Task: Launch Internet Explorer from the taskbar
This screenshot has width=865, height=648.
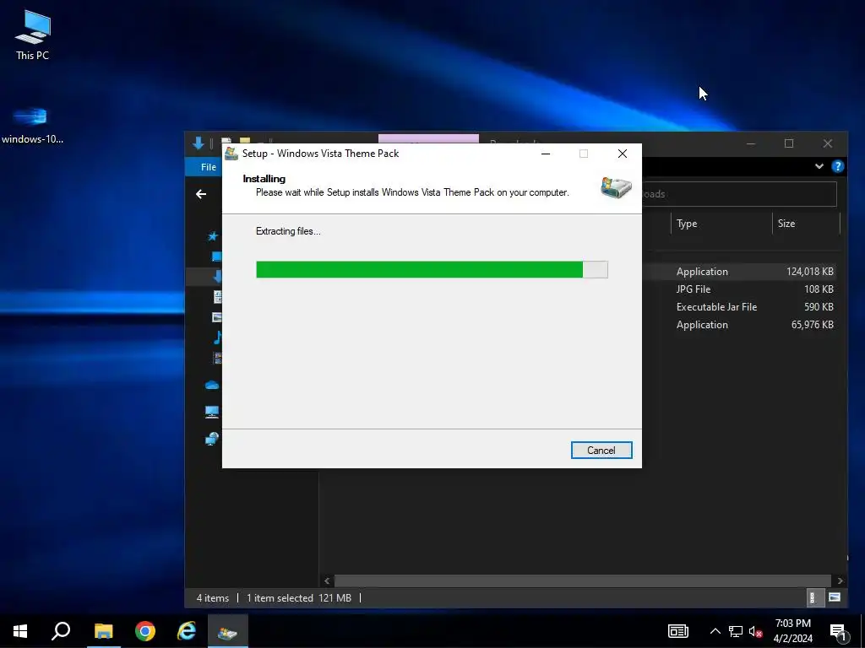Action: click(187, 631)
